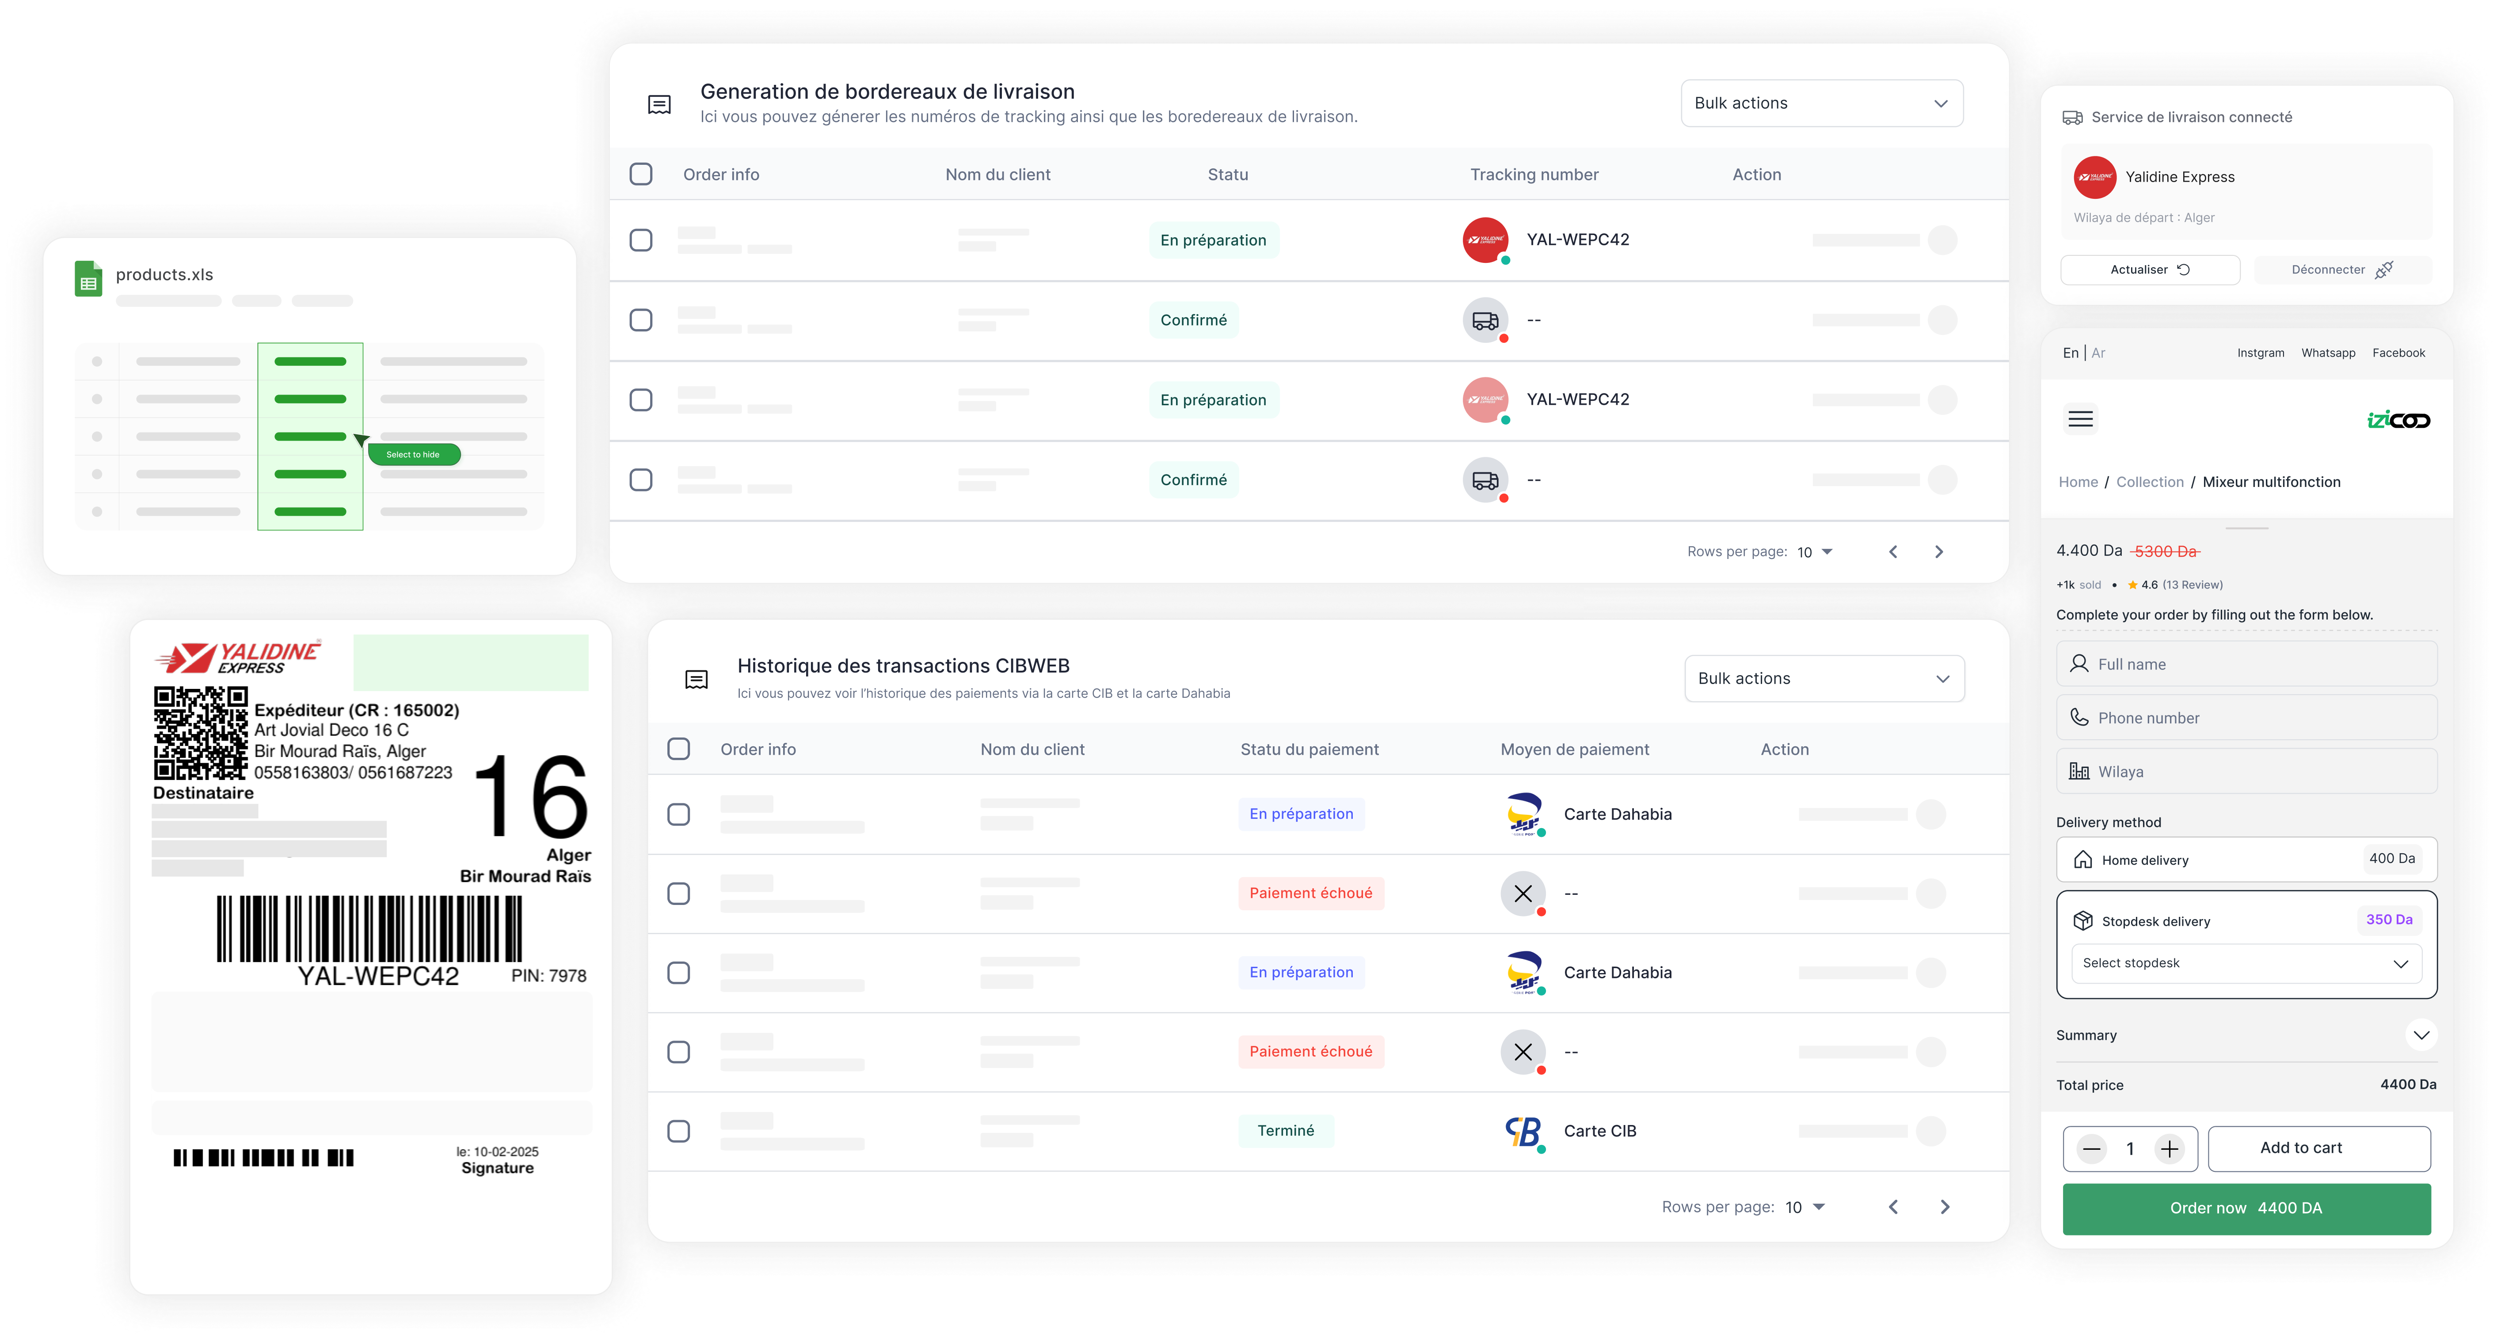Click faded Yalidine logo in third bordereaux row
This screenshot has width=2497, height=1338.
click(1485, 400)
